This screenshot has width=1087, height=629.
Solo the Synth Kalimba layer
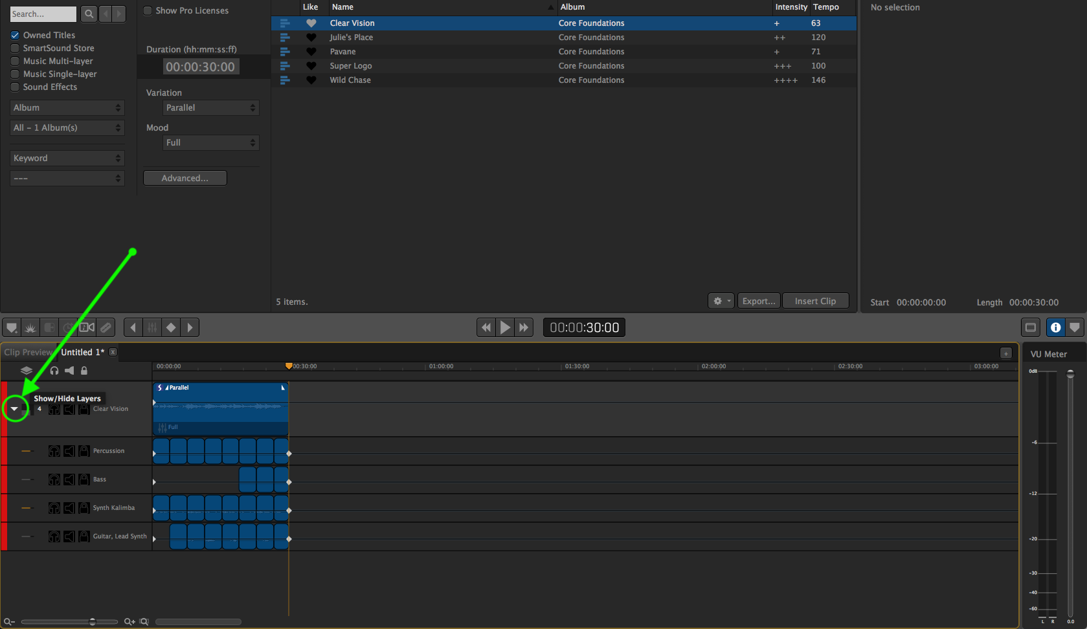54,508
